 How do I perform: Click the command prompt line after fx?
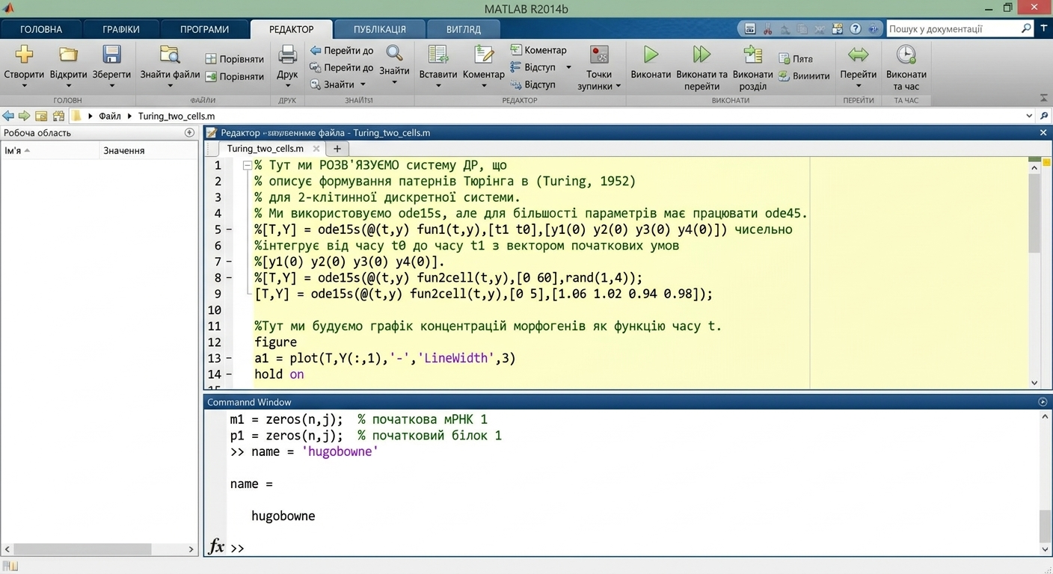coord(632,548)
